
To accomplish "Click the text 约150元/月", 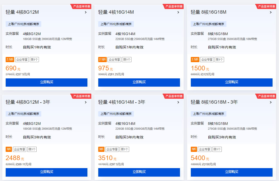I will click(x=209, y=164).
